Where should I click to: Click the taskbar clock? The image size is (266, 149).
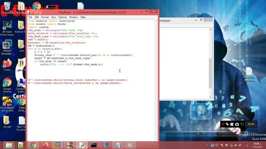[x=257, y=145]
